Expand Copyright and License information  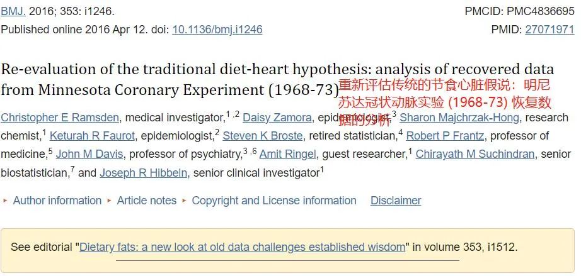point(274,201)
